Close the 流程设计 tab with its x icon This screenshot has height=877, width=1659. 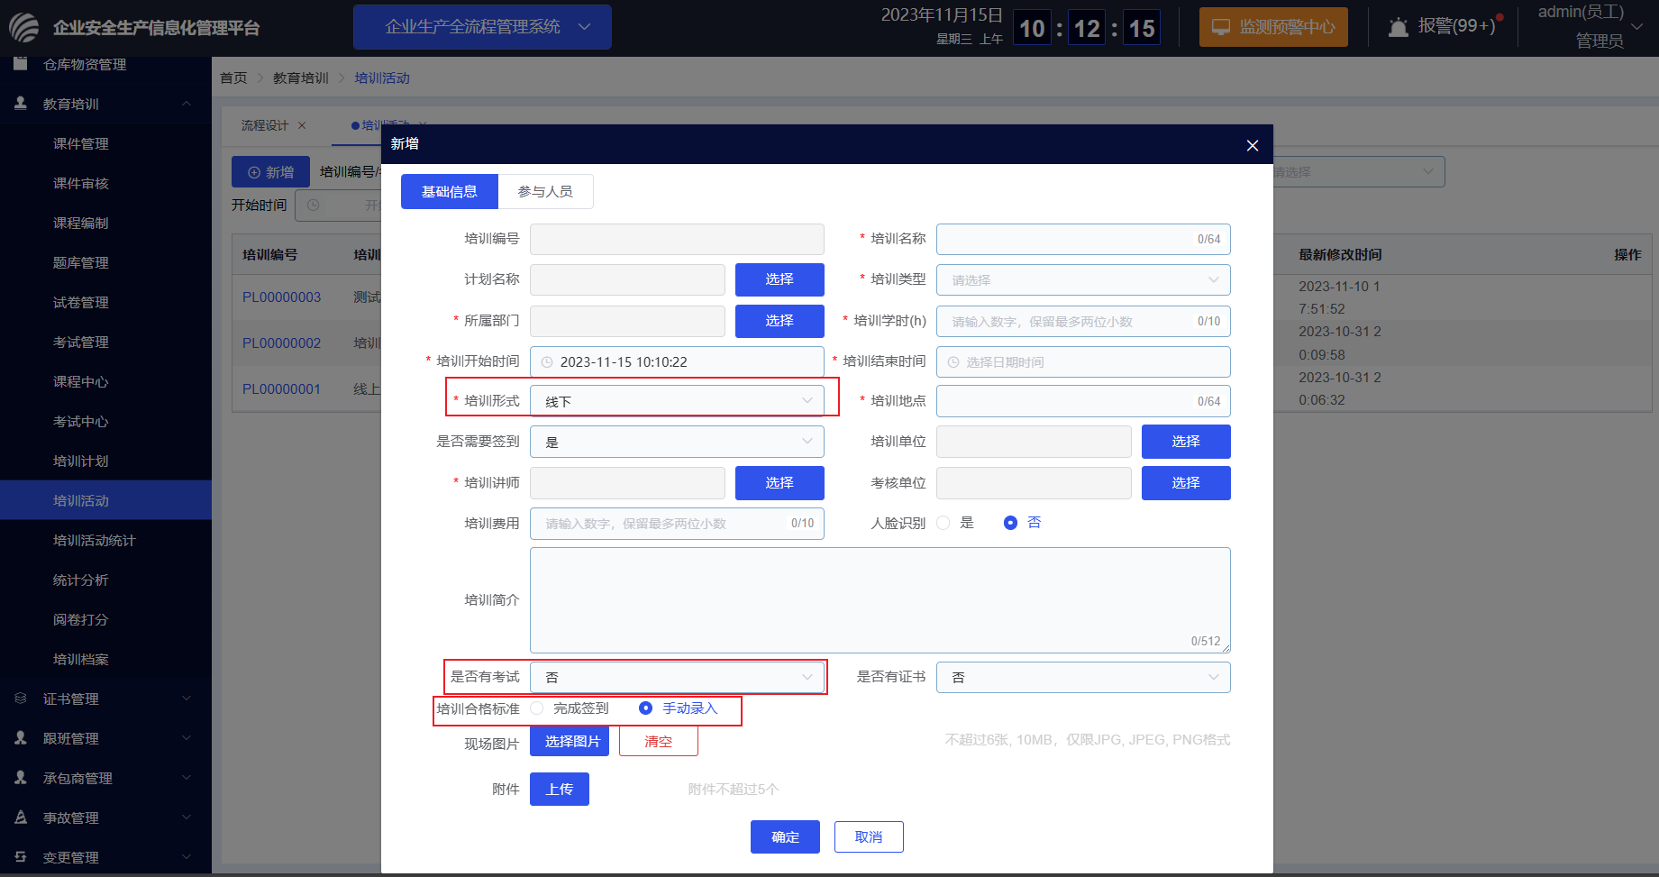(302, 125)
